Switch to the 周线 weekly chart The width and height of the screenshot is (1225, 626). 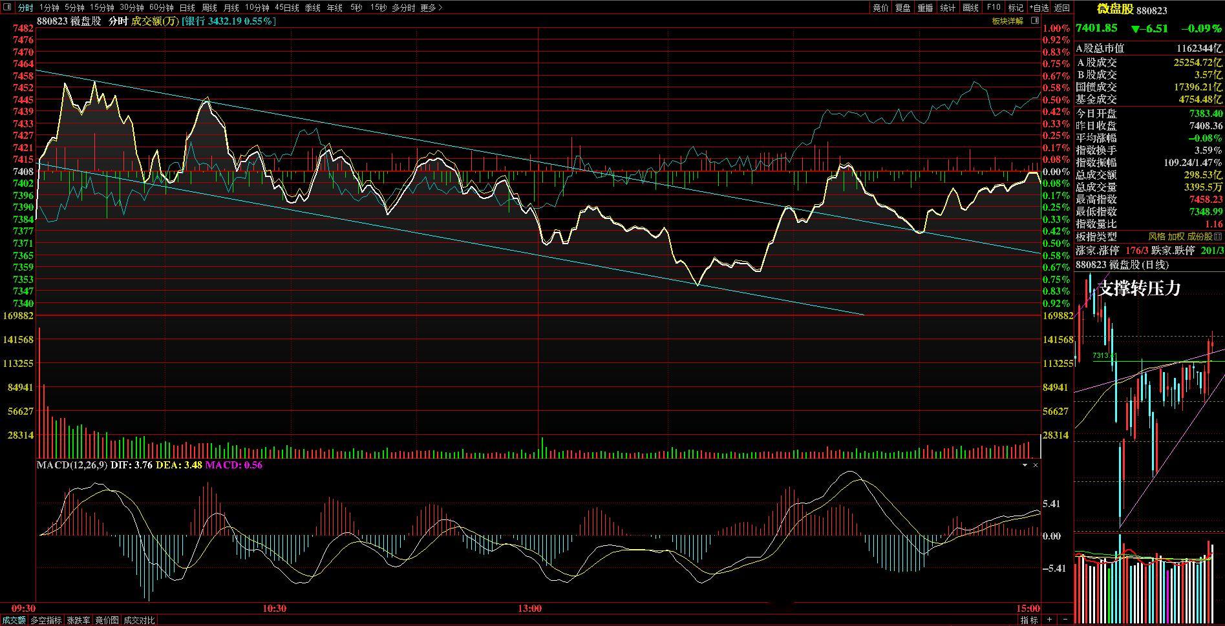tap(209, 8)
